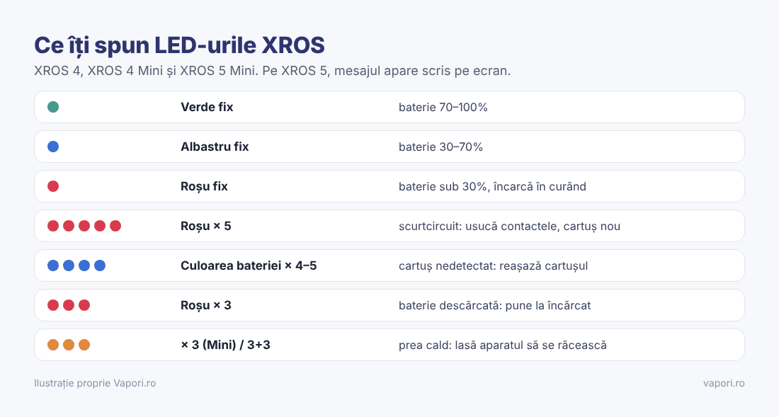Click 'baterie descărcată: pune la încărcat'
This screenshot has width=779, height=417.
[x=495, y=306]
